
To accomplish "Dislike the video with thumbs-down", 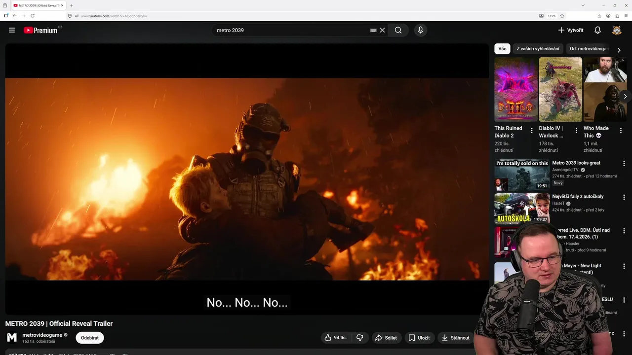I will (359, 338).
